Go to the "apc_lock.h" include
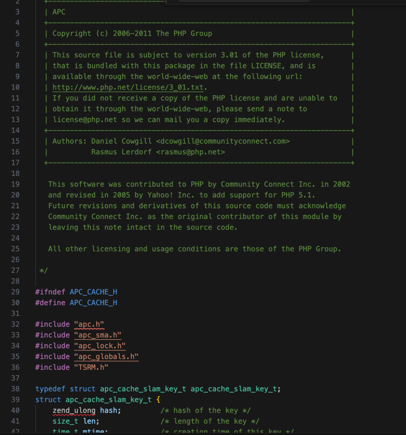This screenshot has width=406, height=435. point(100,346)
